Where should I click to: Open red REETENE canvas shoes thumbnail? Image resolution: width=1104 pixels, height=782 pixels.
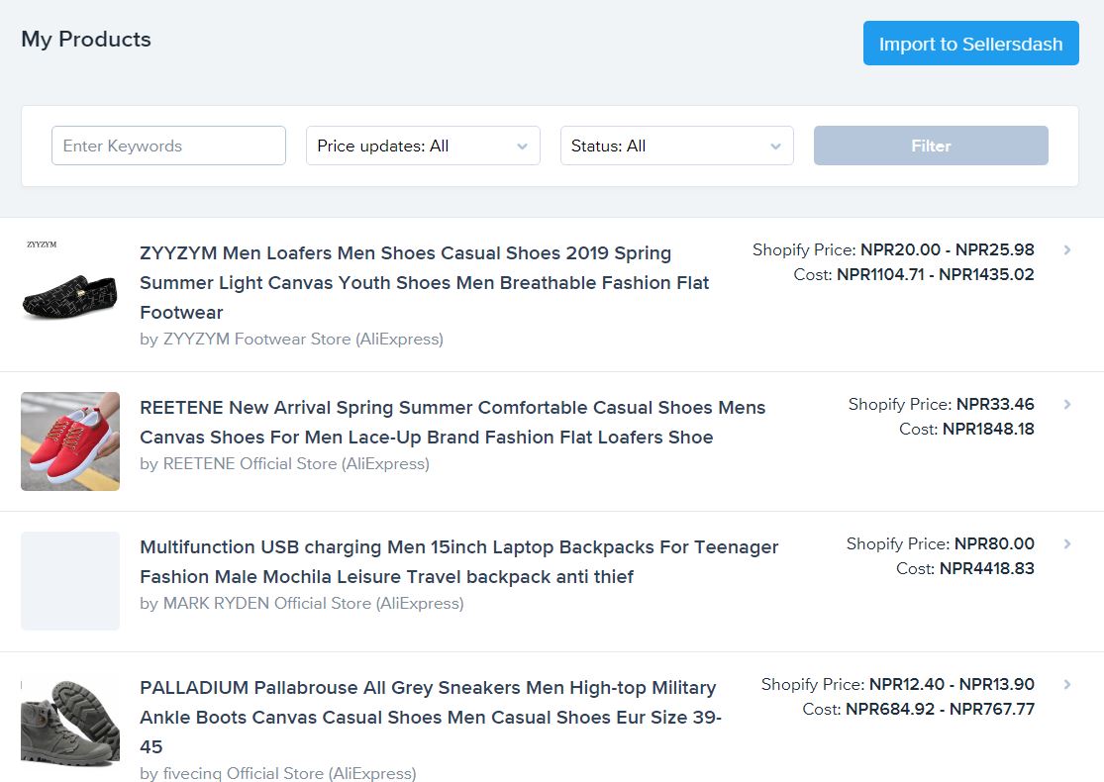(69, 441)
